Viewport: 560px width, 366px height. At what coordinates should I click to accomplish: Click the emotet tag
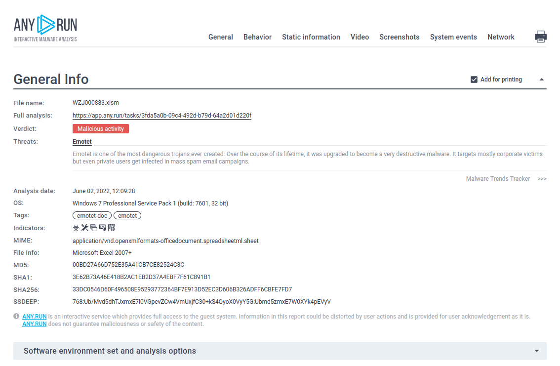click(x=127, y=215)
